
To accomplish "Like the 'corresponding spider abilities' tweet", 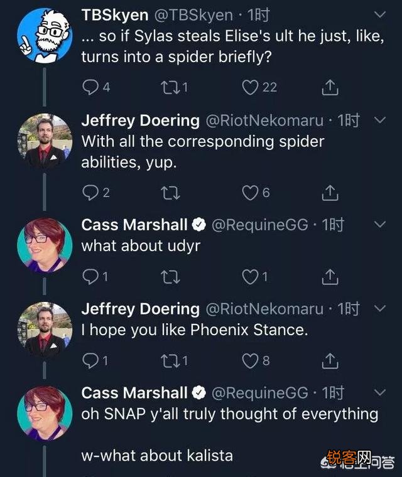I will [x=251, y=193].
